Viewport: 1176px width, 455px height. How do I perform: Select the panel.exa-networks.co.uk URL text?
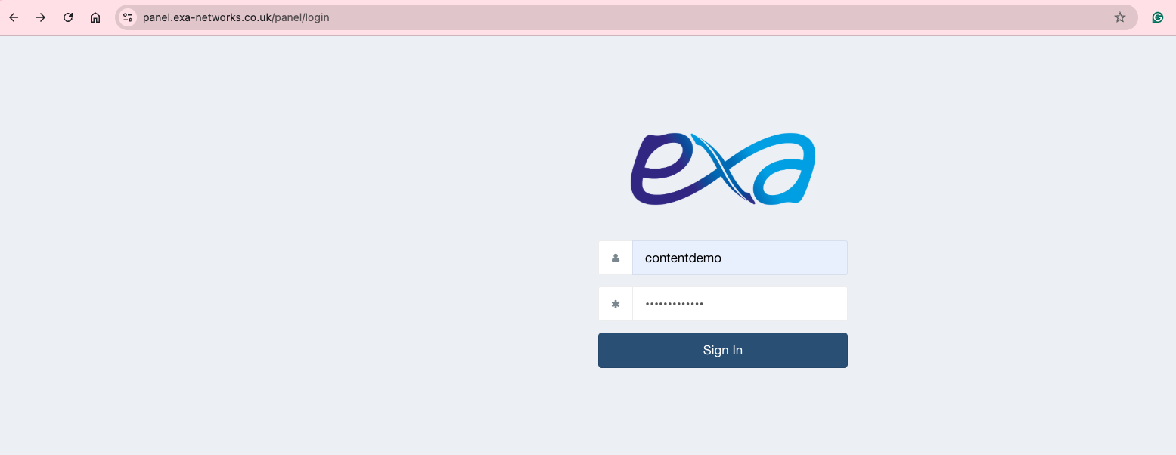pyautogui.click(x=207, y=17)
